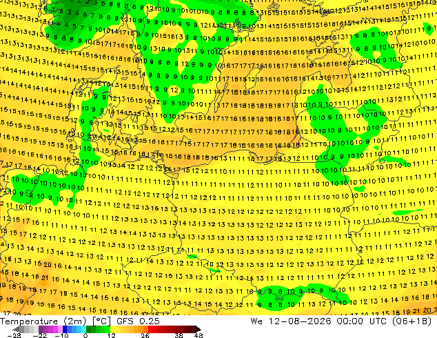
Task: Click the gray segment of the color scale
Action: pos(29,329)
